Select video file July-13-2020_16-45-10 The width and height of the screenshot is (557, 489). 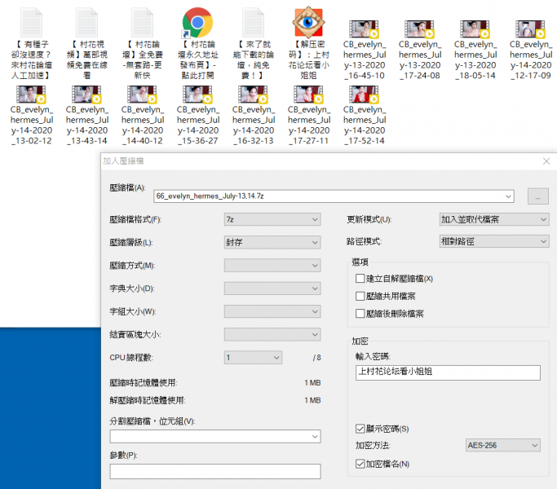click(364, 30)
